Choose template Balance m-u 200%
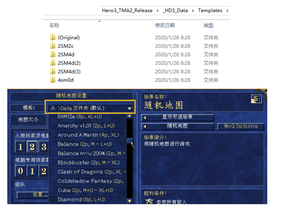Image resolution: width=281 pixels, height=207 pixels. (x=87, y=154)
